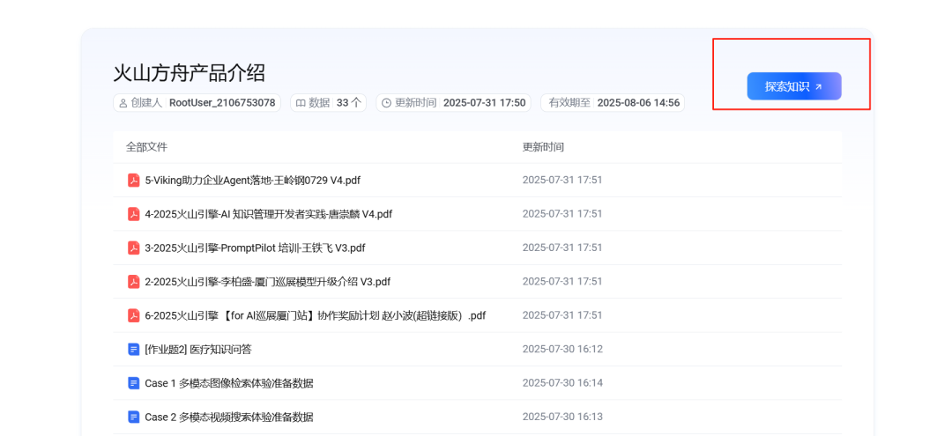The height and width of the screenshot is (436, 952).
Task: Open Case 1 多模态图像检索体验准备数据
Action: [229, 383]
